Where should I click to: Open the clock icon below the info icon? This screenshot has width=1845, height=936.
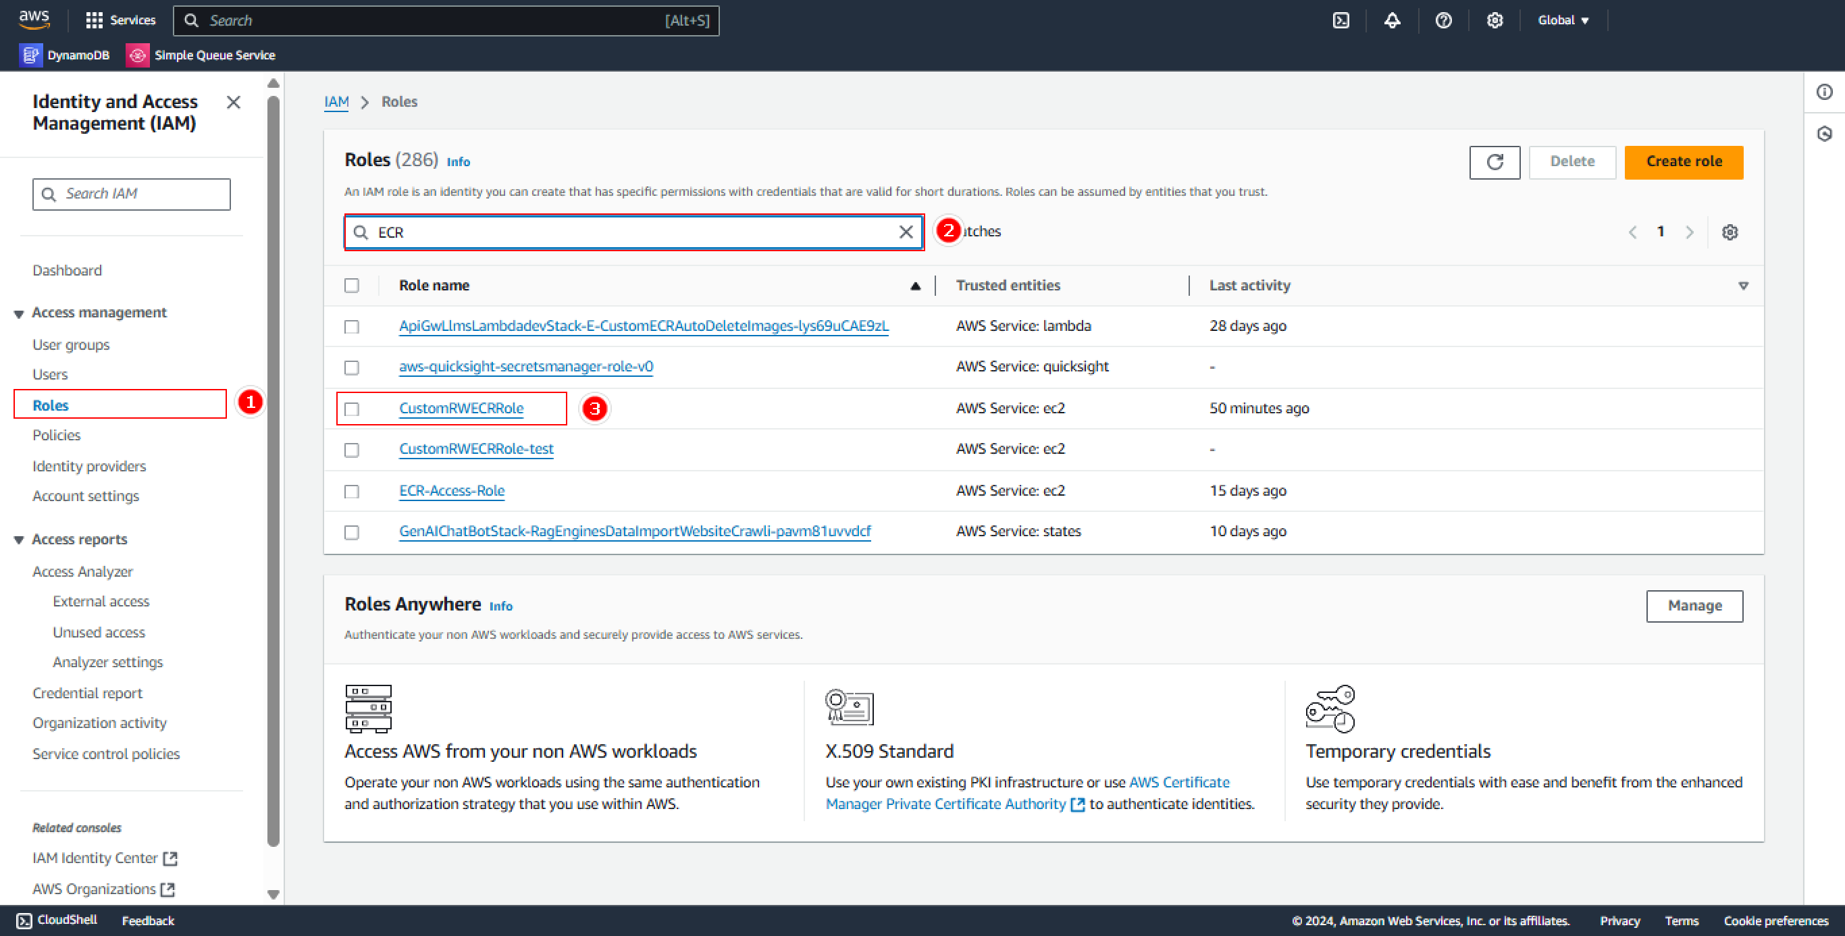coord(1823,134)
